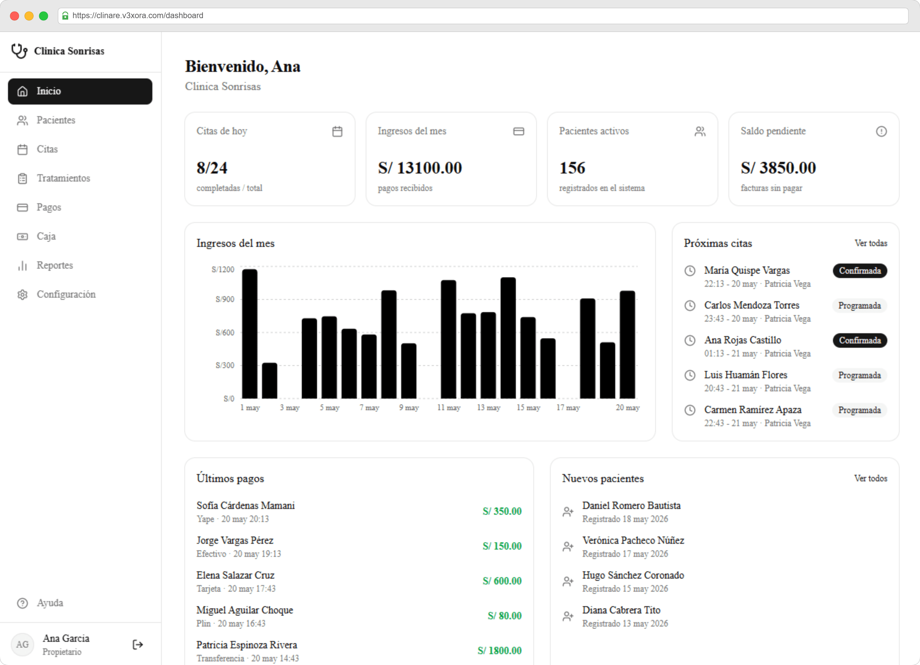Click the Reportes bar chart icon
Image resolution: width=920 pixels, height=665 pixels.
click(22, 265)
